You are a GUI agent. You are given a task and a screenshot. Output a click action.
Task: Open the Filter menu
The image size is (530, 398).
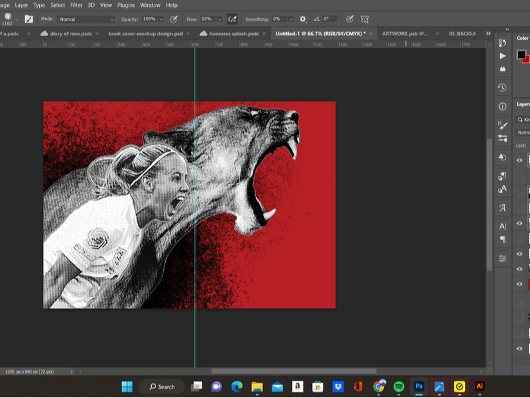pos(76,5)
